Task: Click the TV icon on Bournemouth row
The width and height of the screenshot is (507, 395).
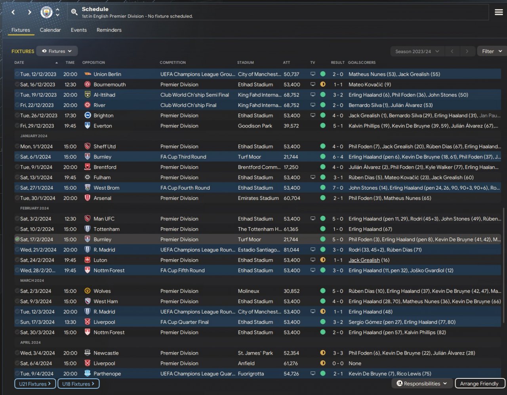Action: click(x=313, y=84)
